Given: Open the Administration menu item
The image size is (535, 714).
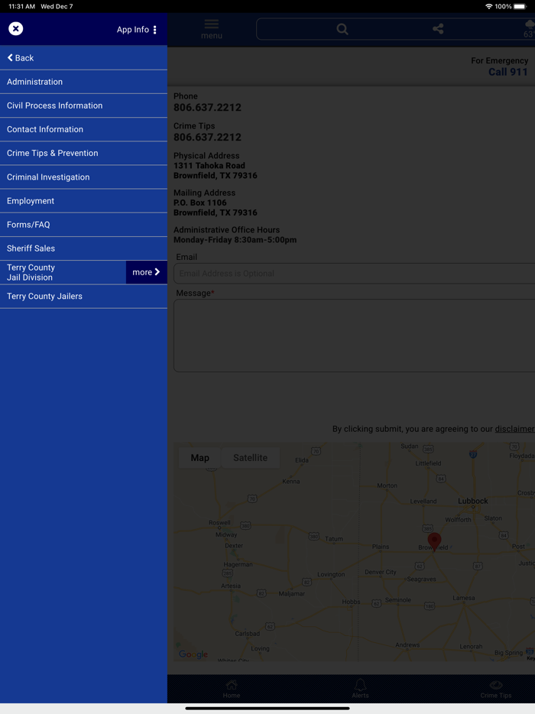Looking at the screenshot, I should pyautogui.click(x=83, y=82).
